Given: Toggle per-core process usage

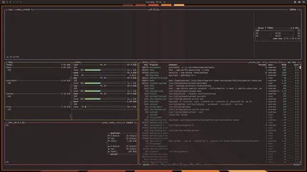Looking at the screenshot, I should [261, 62].
